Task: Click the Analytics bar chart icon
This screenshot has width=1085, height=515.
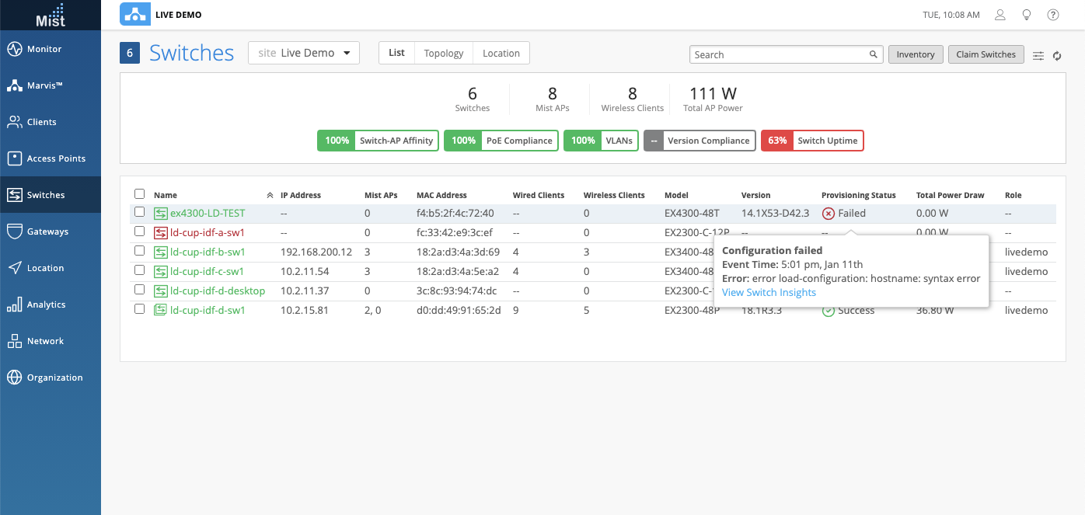Action: point(14,304)
